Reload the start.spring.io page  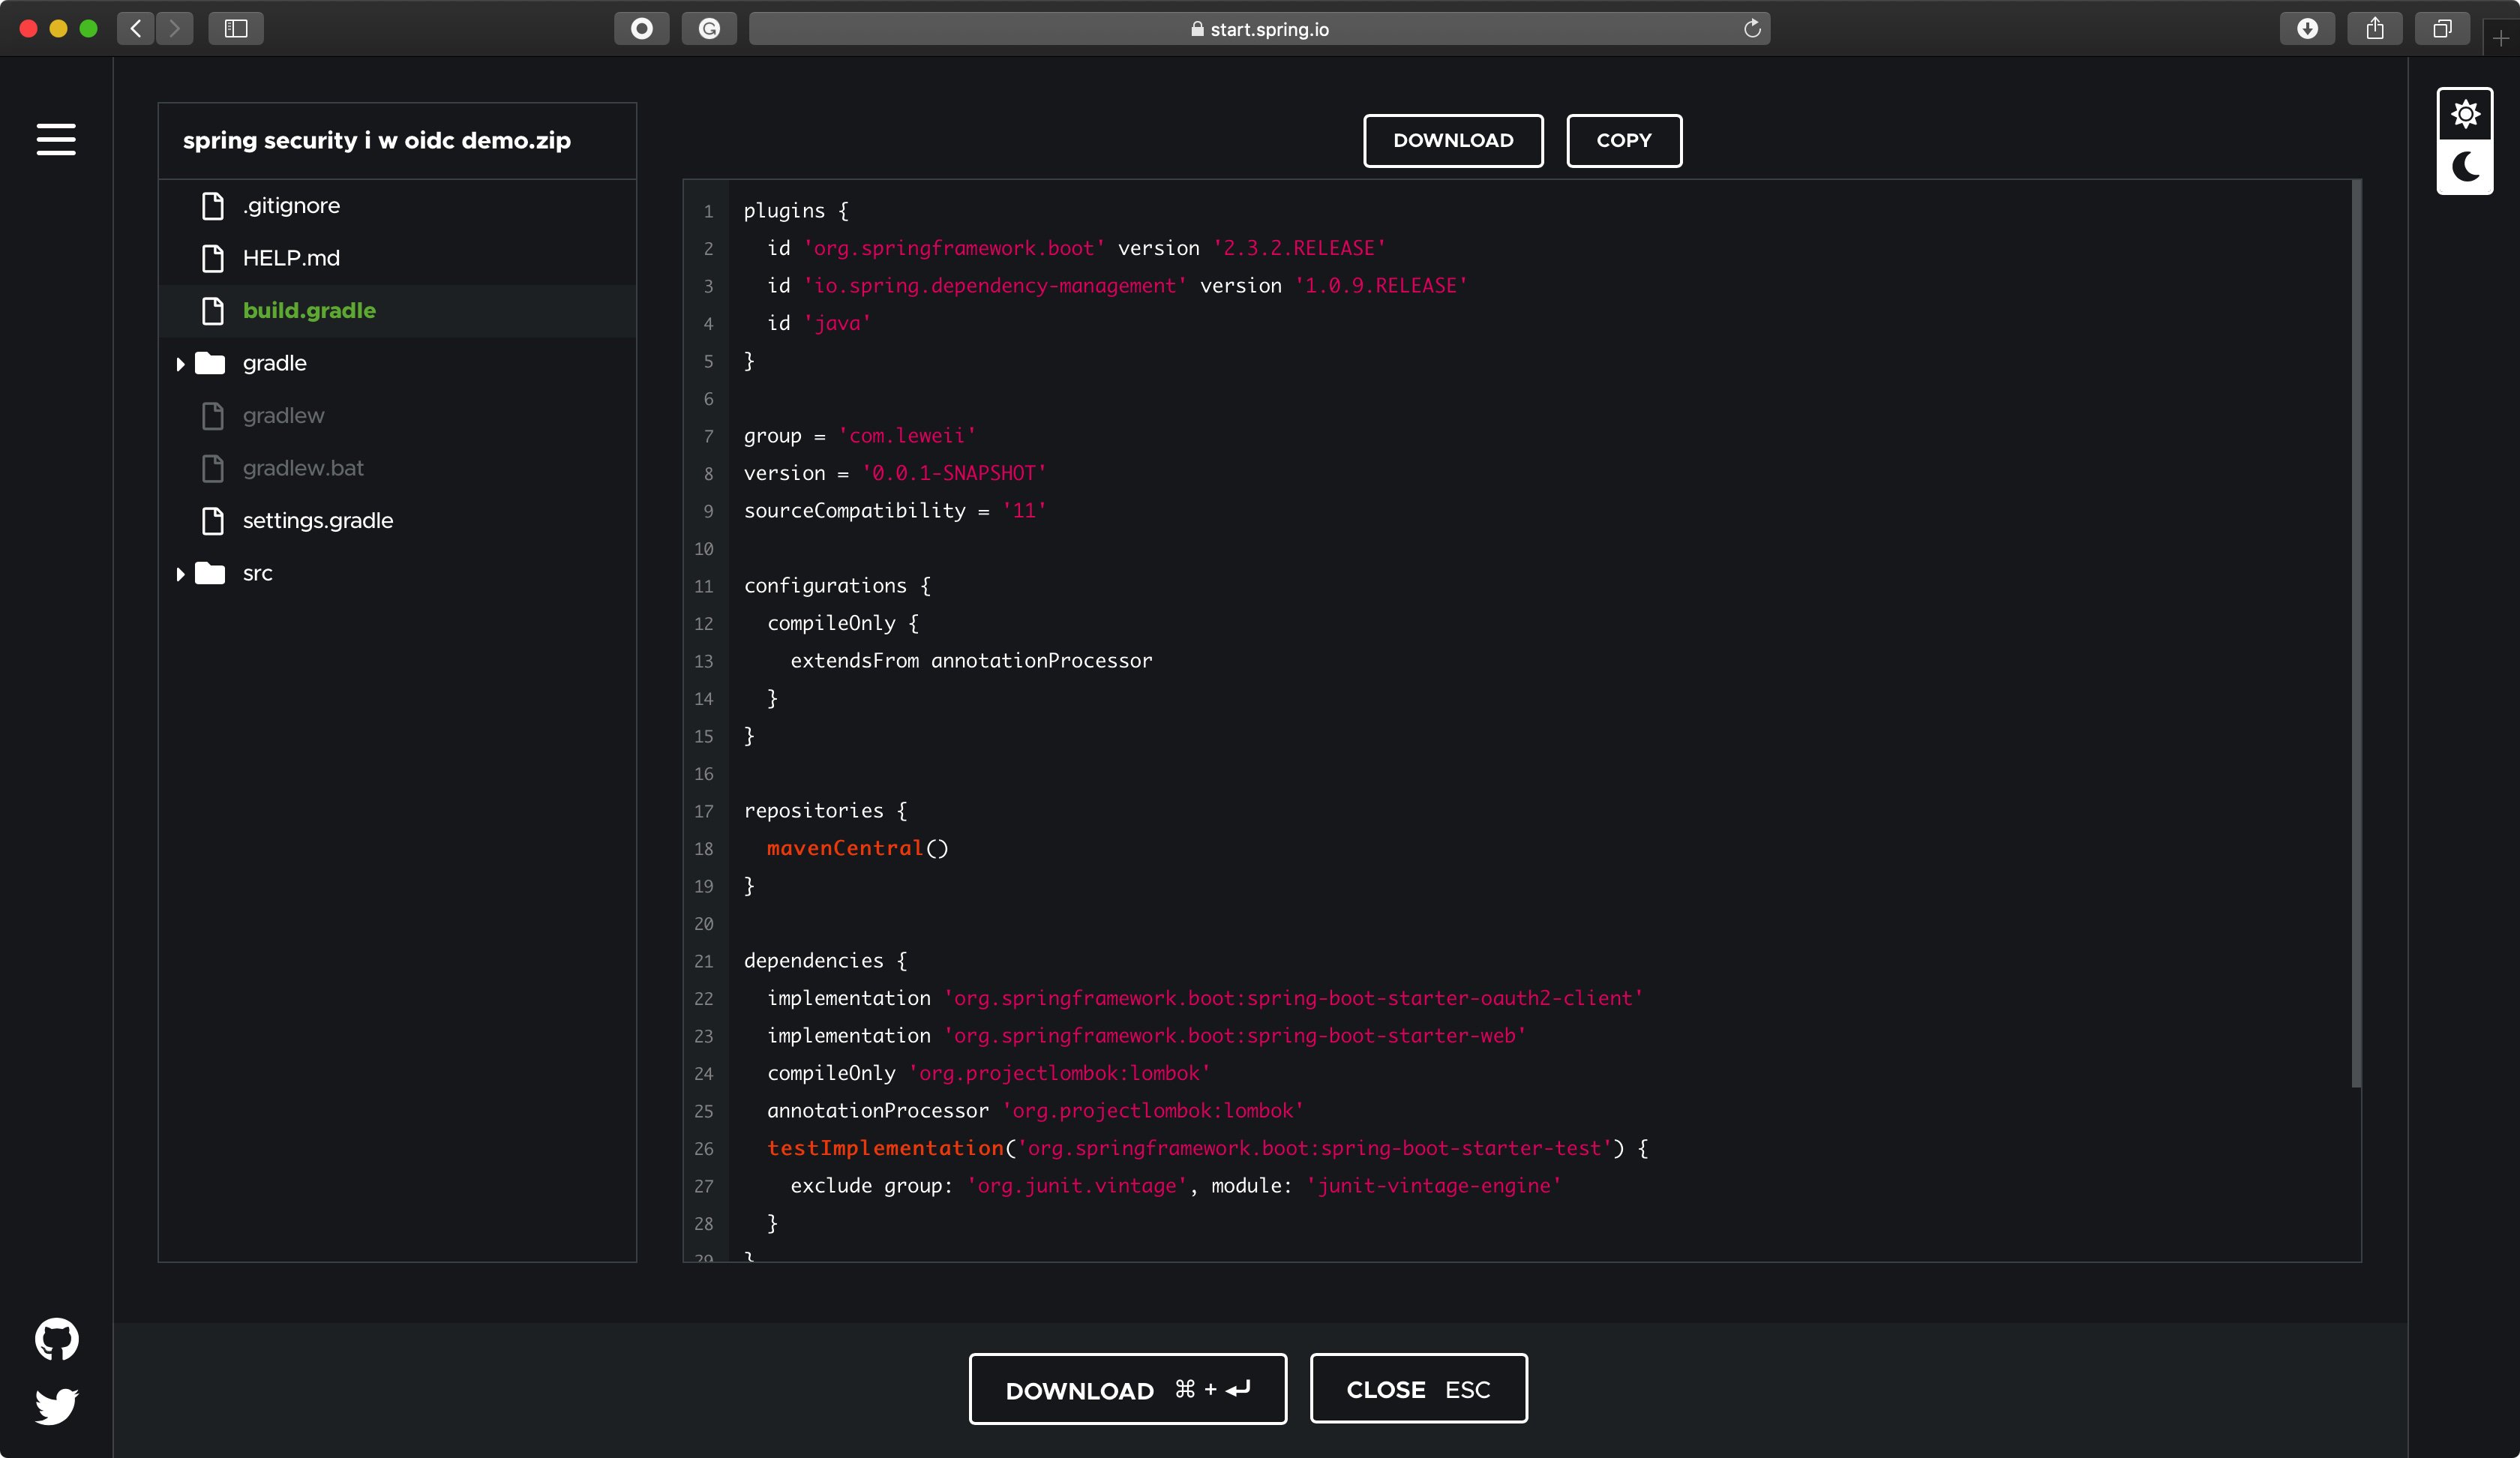pyautogui.click(x=1752, y=28)
